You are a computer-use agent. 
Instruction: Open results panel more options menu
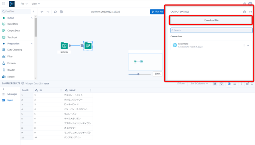point(241,84)
